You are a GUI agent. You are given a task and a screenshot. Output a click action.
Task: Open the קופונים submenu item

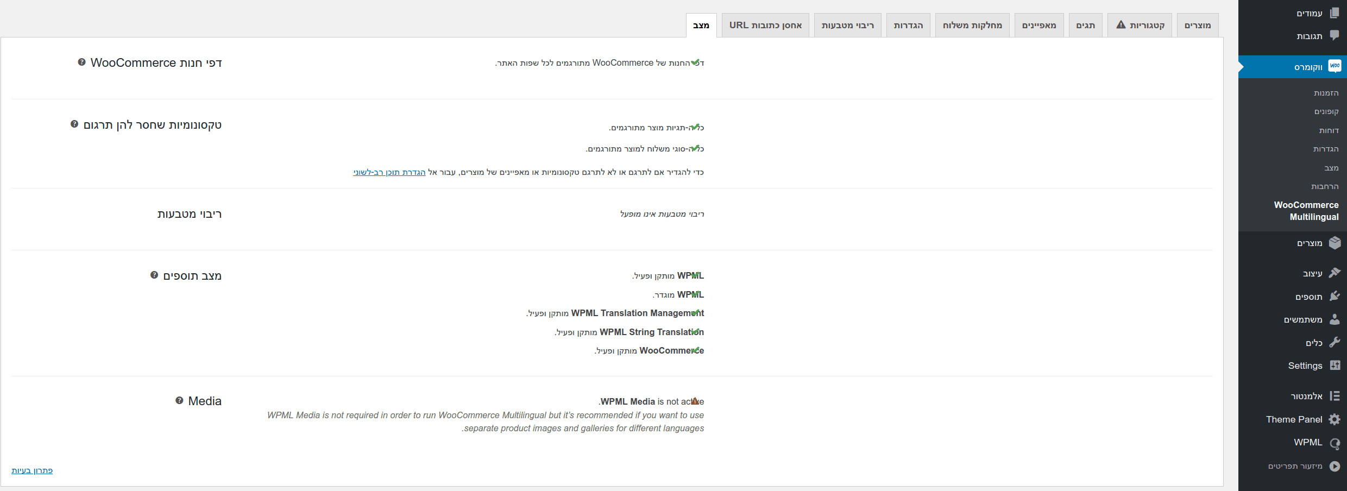click(1326, 111)
